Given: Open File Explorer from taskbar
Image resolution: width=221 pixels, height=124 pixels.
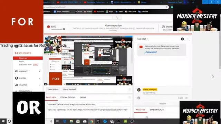Looking at the screenshot, I should [71, 121].
